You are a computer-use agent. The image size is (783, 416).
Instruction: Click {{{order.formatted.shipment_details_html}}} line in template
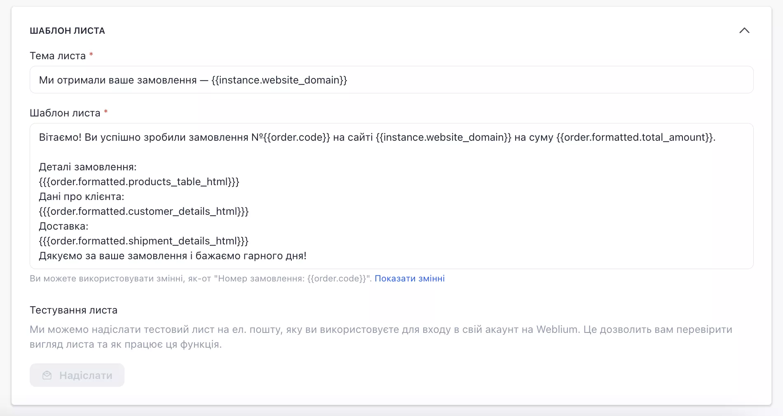(143, 241)
